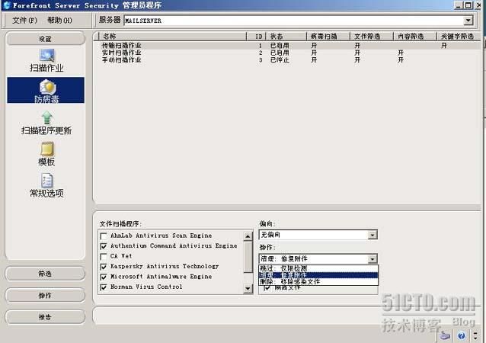
Task: Open the 服务器 MAILSERVER dropdown arrow
Action: coord(468,21)
